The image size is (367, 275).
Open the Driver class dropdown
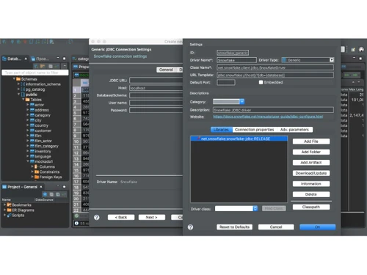coord(255,208)
